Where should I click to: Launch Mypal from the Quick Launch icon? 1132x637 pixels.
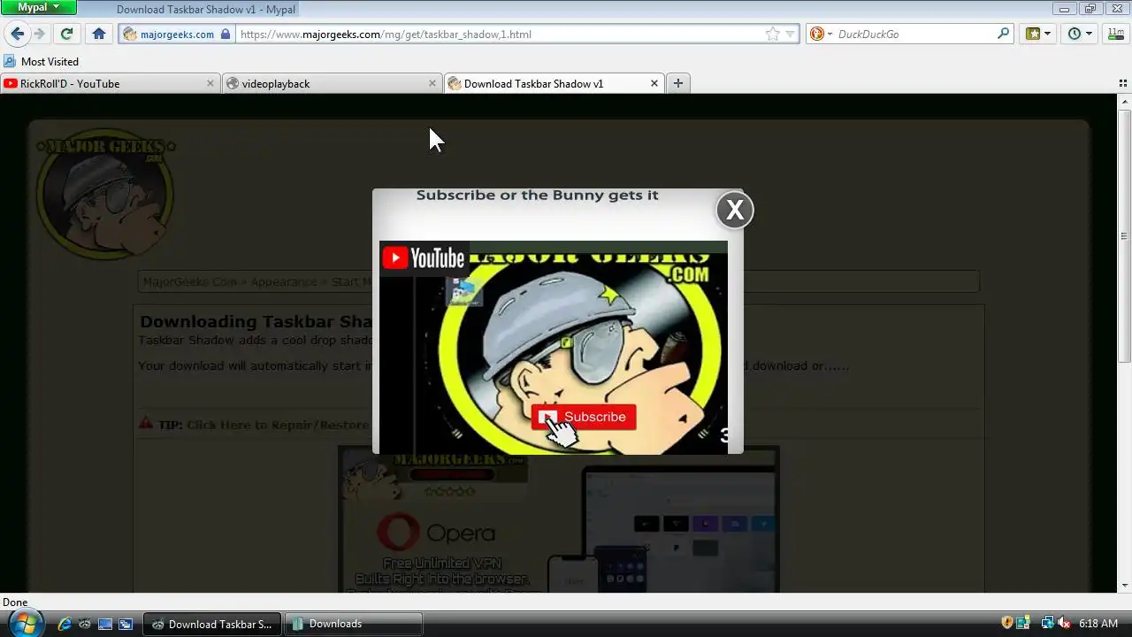pos(85,624)
